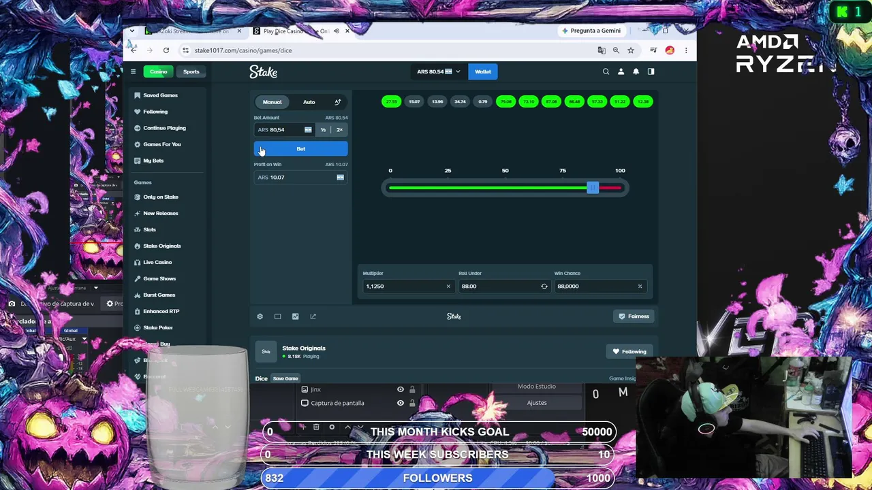
Task: Open the Chrome three-dot menu
Action: [x=686, y=50]
